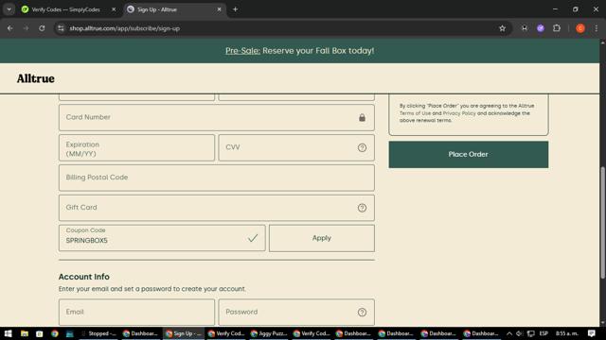The image size is (606, 340).
Task: Bookmark this page with the star icon
Action: 502,28
